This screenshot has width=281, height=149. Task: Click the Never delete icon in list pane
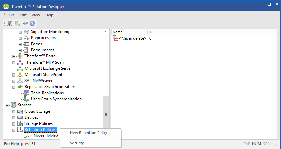tap(115, 38)
